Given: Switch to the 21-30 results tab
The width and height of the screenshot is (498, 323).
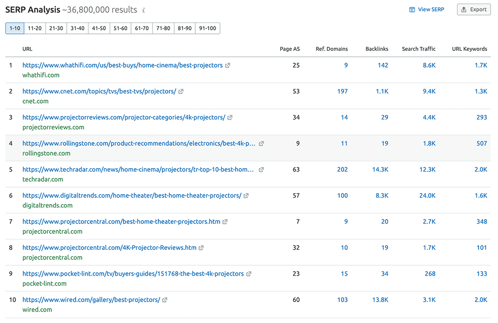Looking at the screenshot, I should [x=56, y=28].
